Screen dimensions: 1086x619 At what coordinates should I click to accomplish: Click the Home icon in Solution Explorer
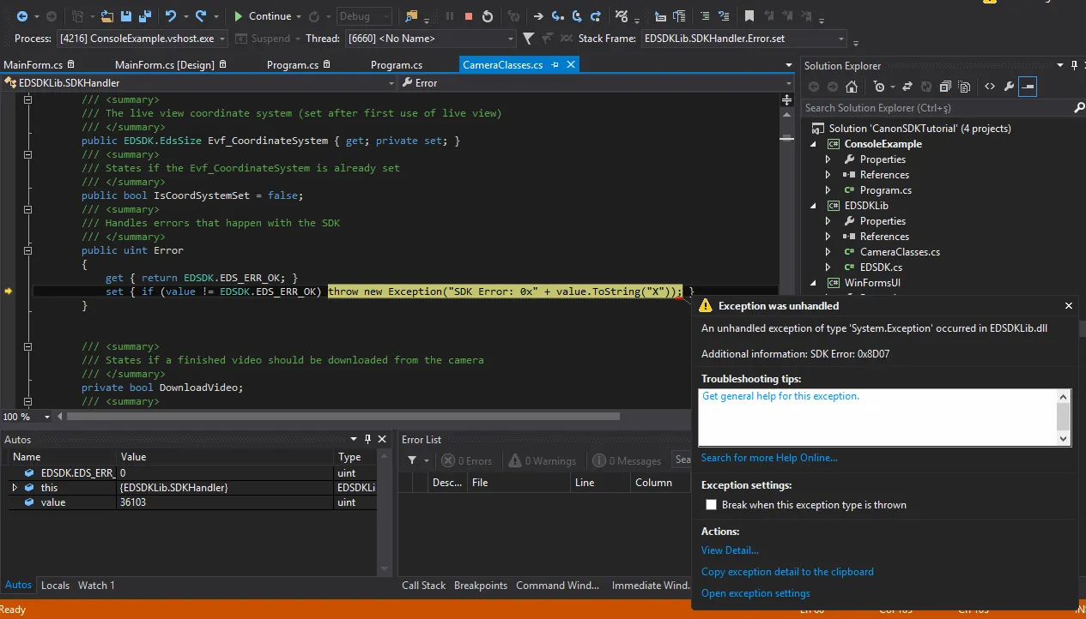click(852, 87)
